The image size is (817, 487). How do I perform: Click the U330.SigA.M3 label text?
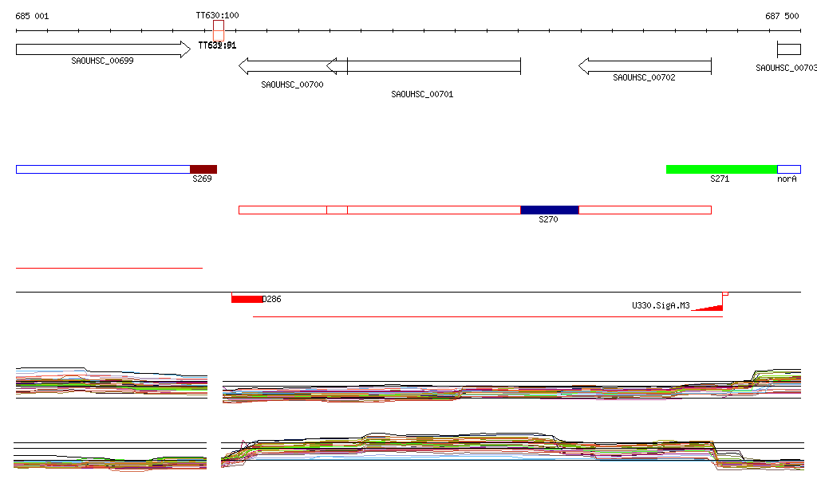661,305
